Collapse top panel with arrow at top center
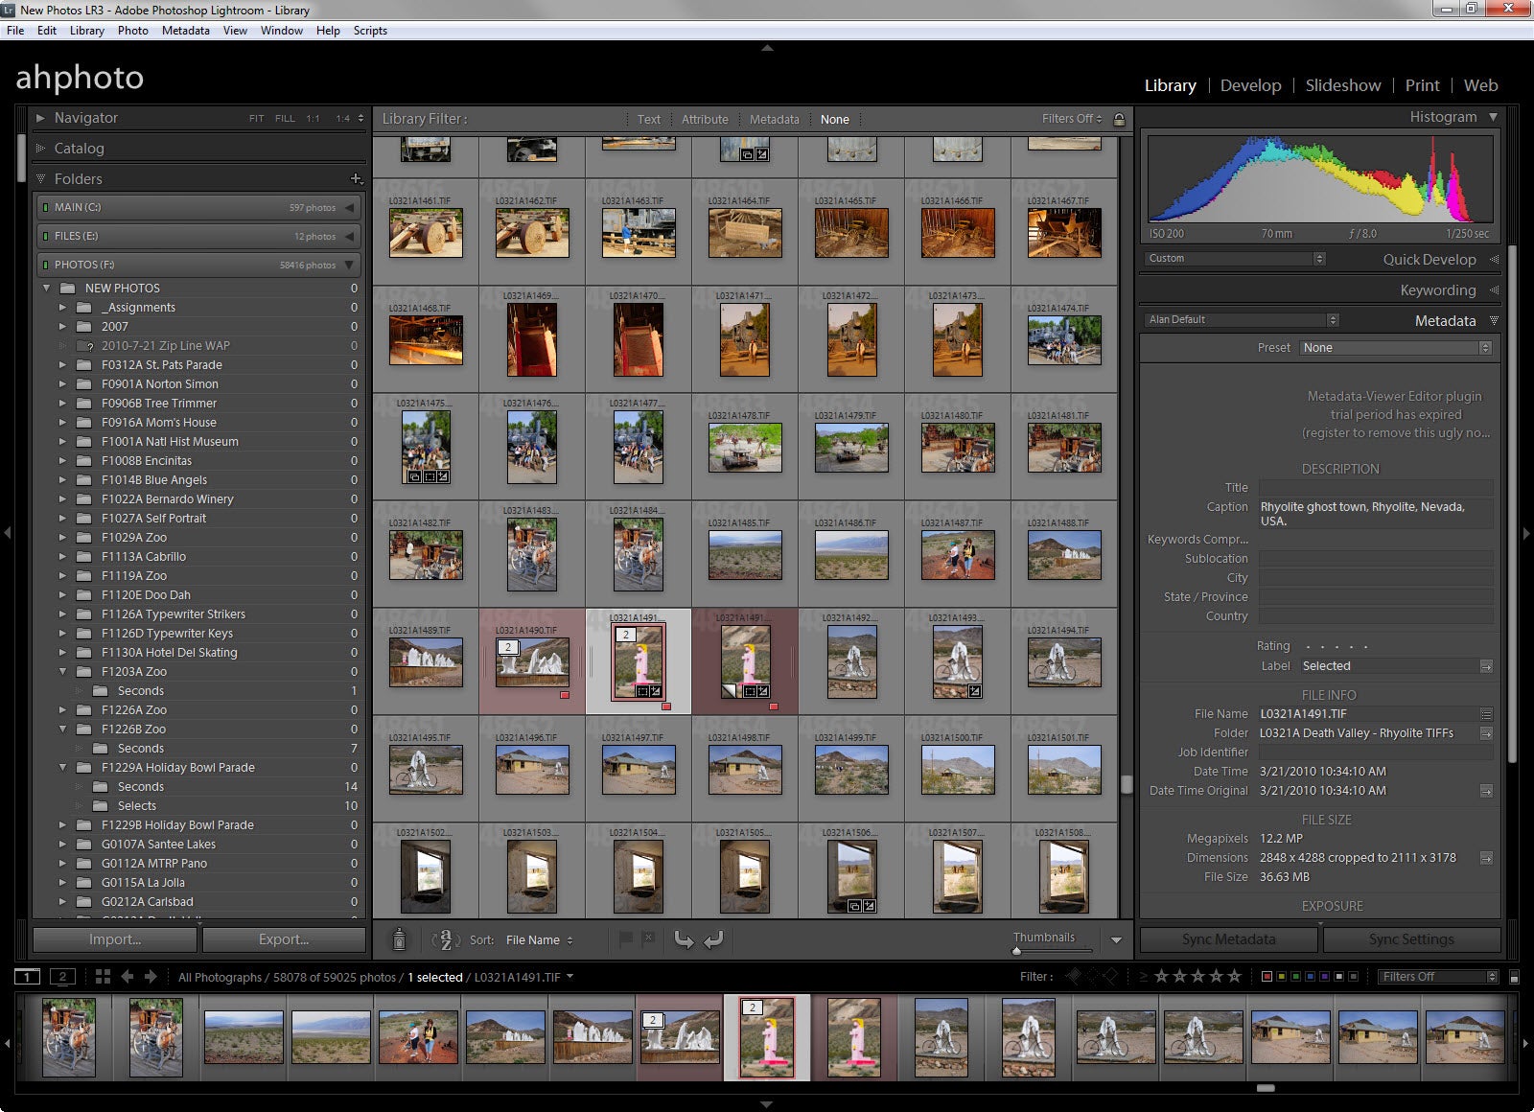1534x1112 pixels. point(767,47)
